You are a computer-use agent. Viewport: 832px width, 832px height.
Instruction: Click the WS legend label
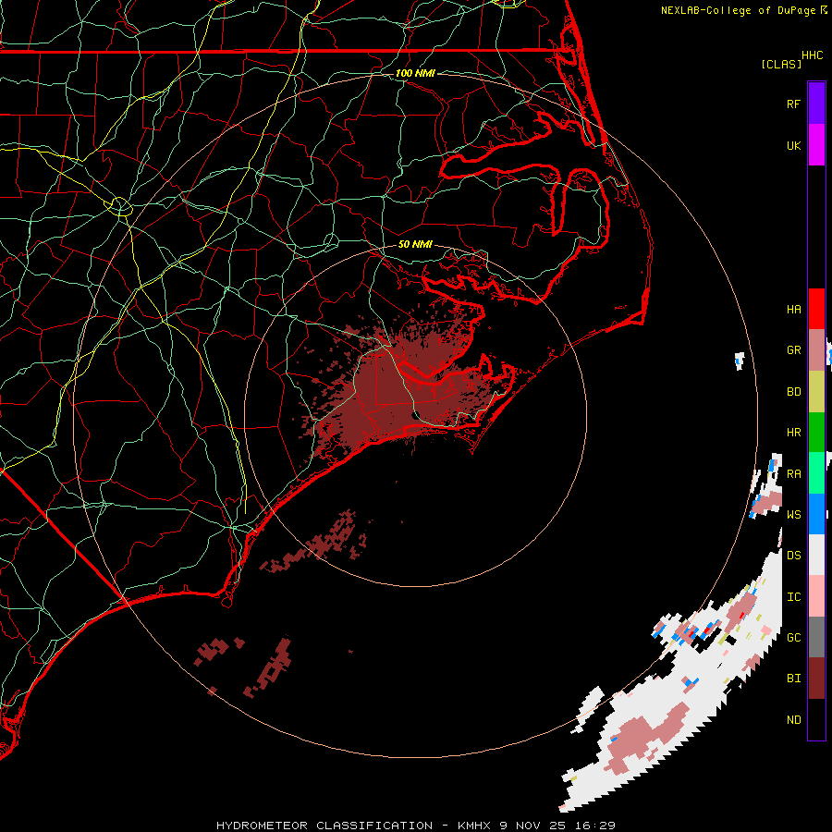(x=793, y=515)
